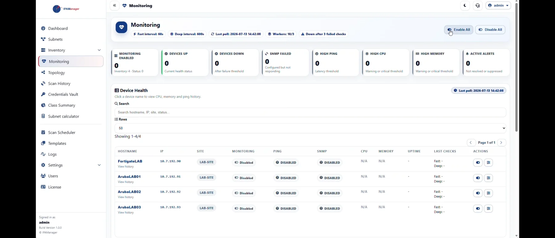The width and height of the screenshot is (555, 238).
Task: Click Last poll badge in header
Action: pos(236,34)
